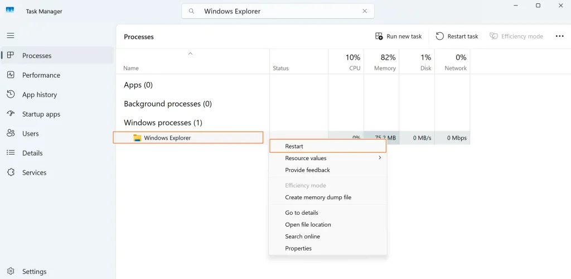Open the Processes page icon in sidebar
The height and width of the screenshot is (279, 571).
point(11,55)
